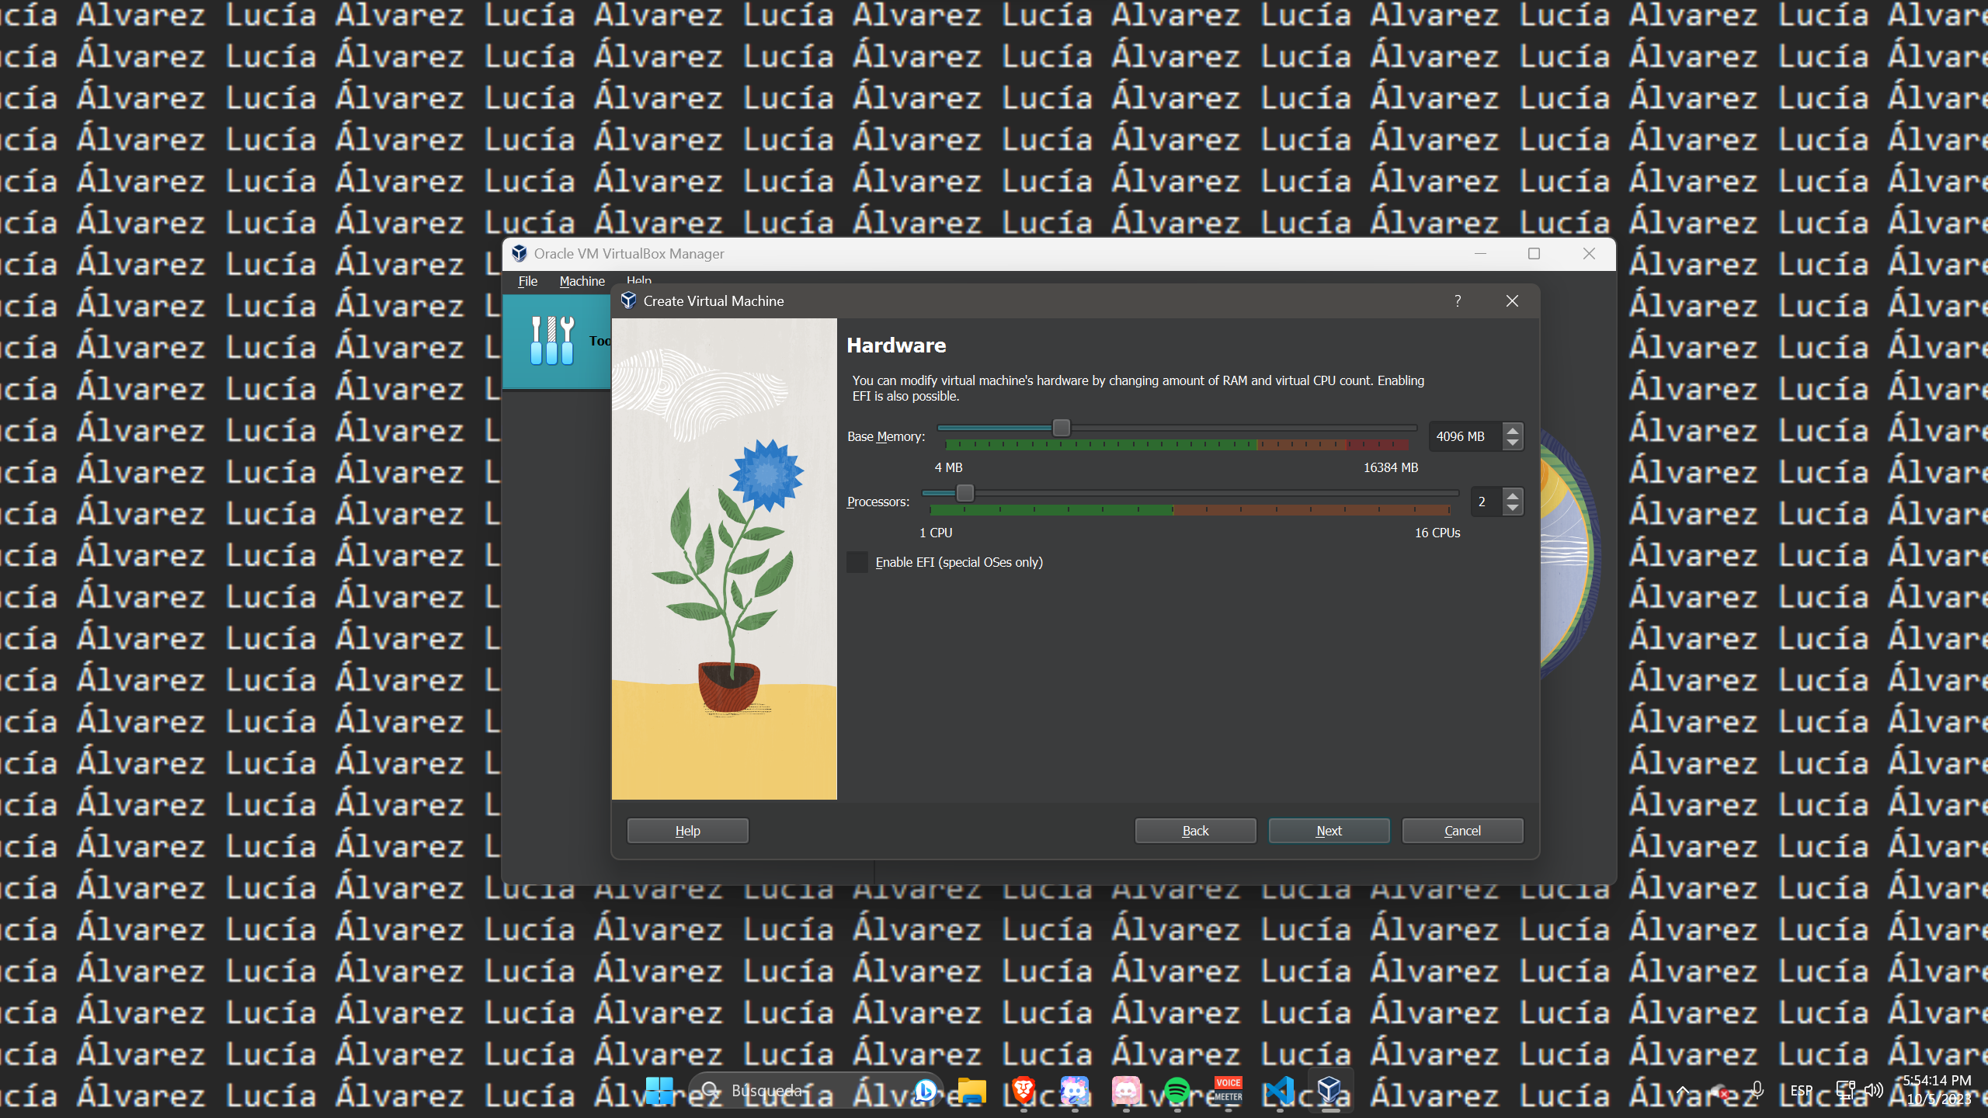Screen dimensions: 1988x1118
Task: Open Spotify from the taskbar
Action: pos(1177,1091)
